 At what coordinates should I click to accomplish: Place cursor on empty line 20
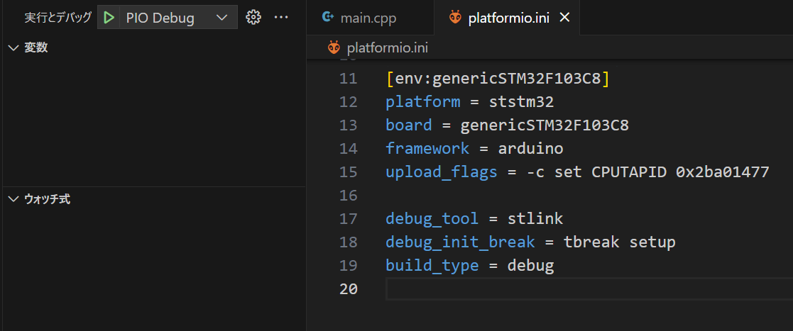click(x=589, y=289)
